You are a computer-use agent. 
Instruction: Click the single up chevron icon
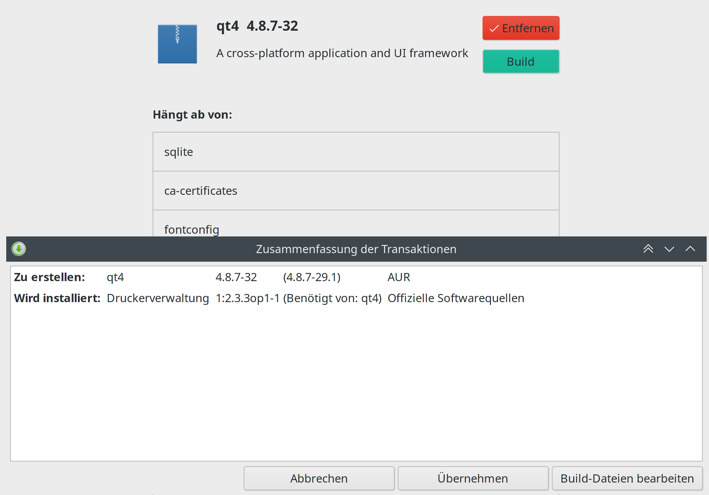click(x=690, y=249)
